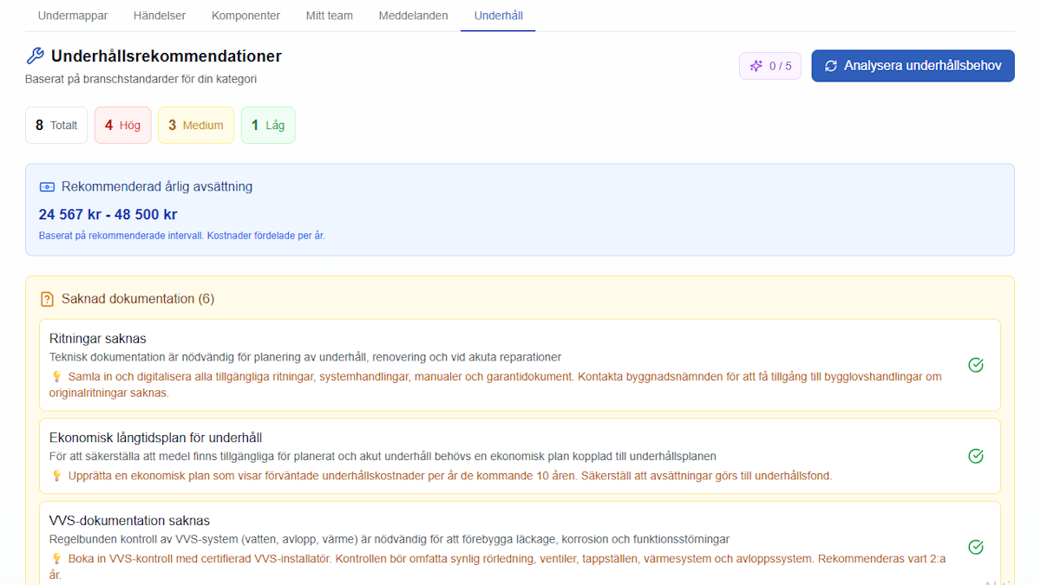Mark Ritningar saknas as done
Image resolution: width=1041 pixels, height=585 pixels.
pos(976,365)
